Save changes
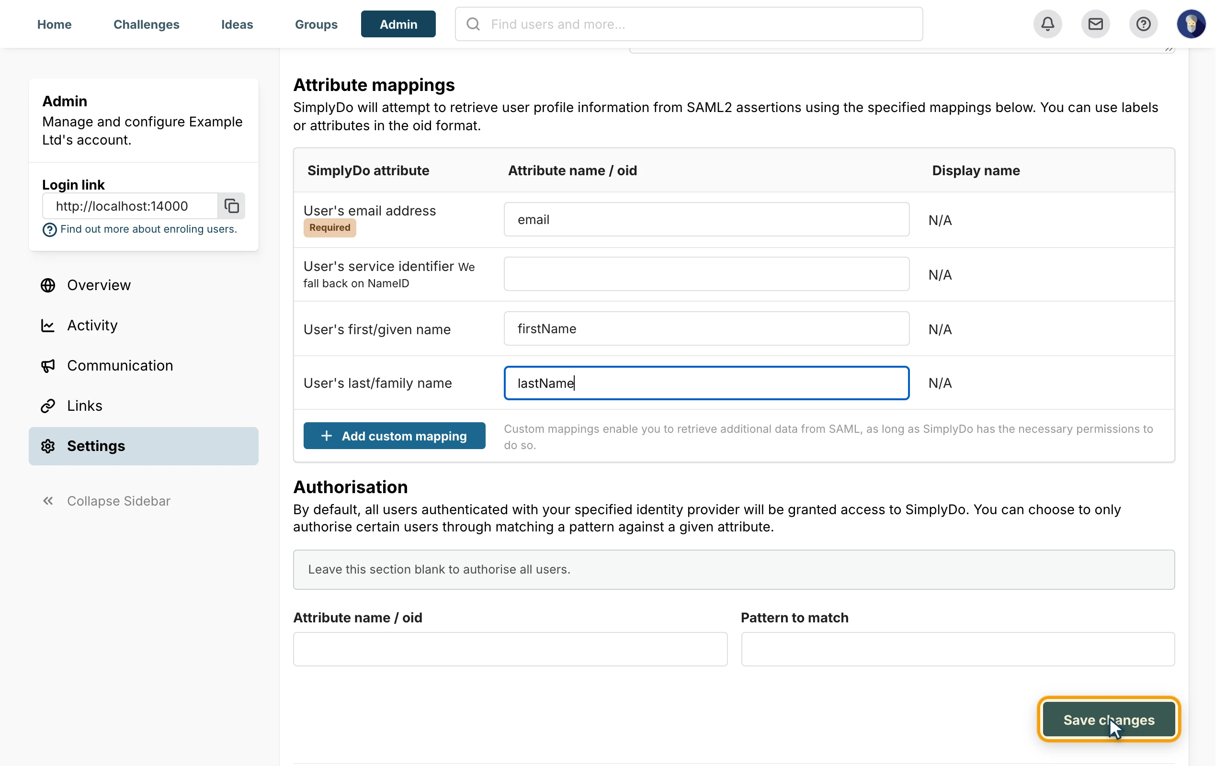Viewport: 1226px width, 766px height. click(x=1109, y=720)
